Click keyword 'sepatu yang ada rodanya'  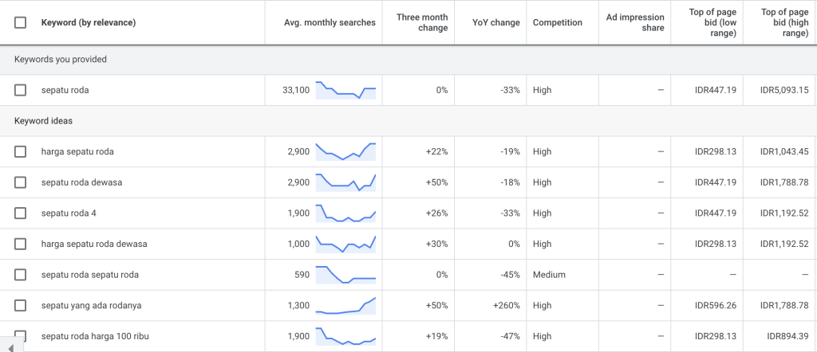click(91, 305)
